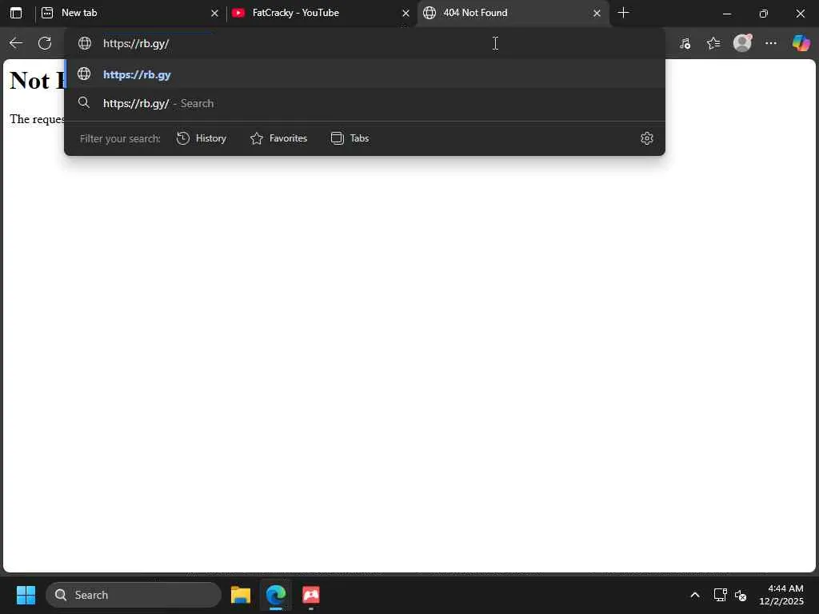Open the Favorites star list icon
819x614 pixels.
click(713, 43)
